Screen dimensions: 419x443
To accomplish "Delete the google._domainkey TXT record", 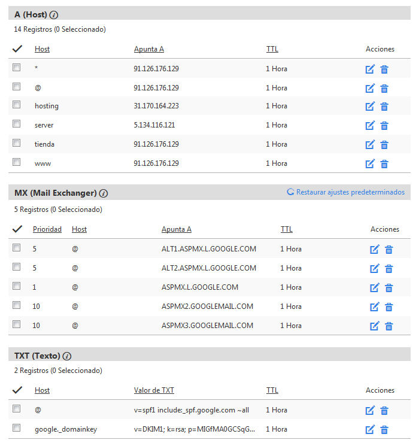I will pyautogui.click(x=384, y=430).
